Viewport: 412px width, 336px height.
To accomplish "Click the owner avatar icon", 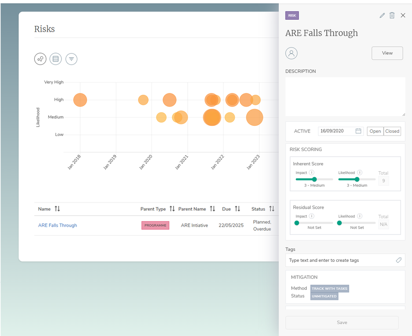I will (x=291, y=53).
